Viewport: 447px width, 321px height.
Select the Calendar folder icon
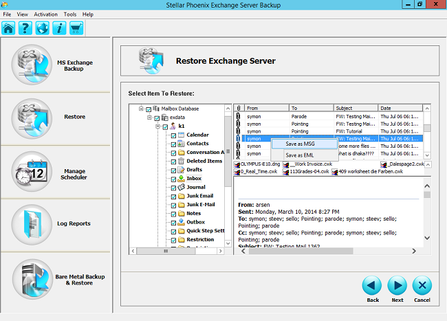tap(182, 135)
